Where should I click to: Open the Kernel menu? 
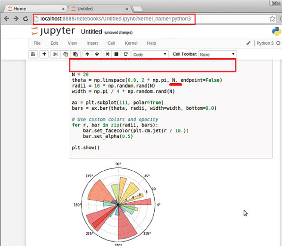(x=131, y=43)
